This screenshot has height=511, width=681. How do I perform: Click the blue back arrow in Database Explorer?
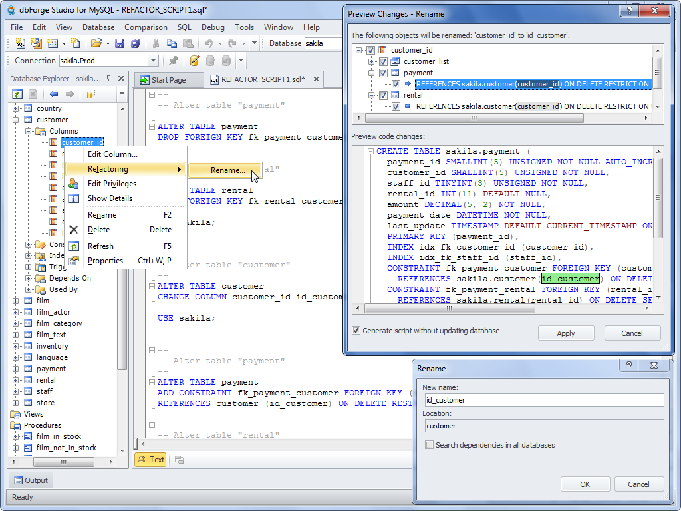click(54, 94)
